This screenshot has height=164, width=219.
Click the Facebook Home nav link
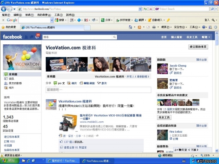(x=164, y=37)
